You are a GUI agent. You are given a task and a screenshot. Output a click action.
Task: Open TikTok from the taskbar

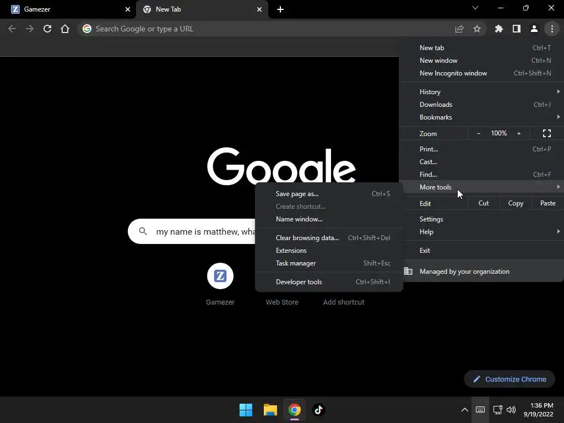pyautogui.click(x=318, y=410)
